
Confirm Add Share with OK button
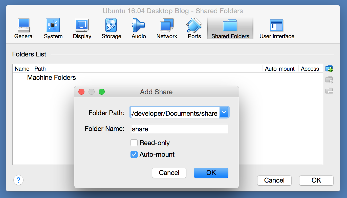pyautogui.click(x=211, y=173)
